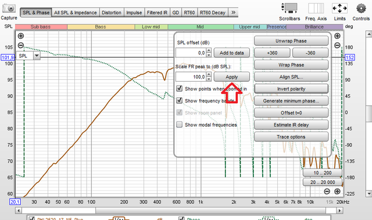Click the Sub bass frequency band label
Screen dimensions: 372x220
coord(41,27)
